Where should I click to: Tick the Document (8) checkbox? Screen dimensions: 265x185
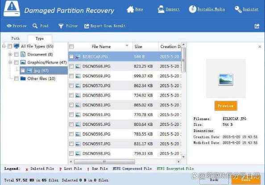[17, 54]
